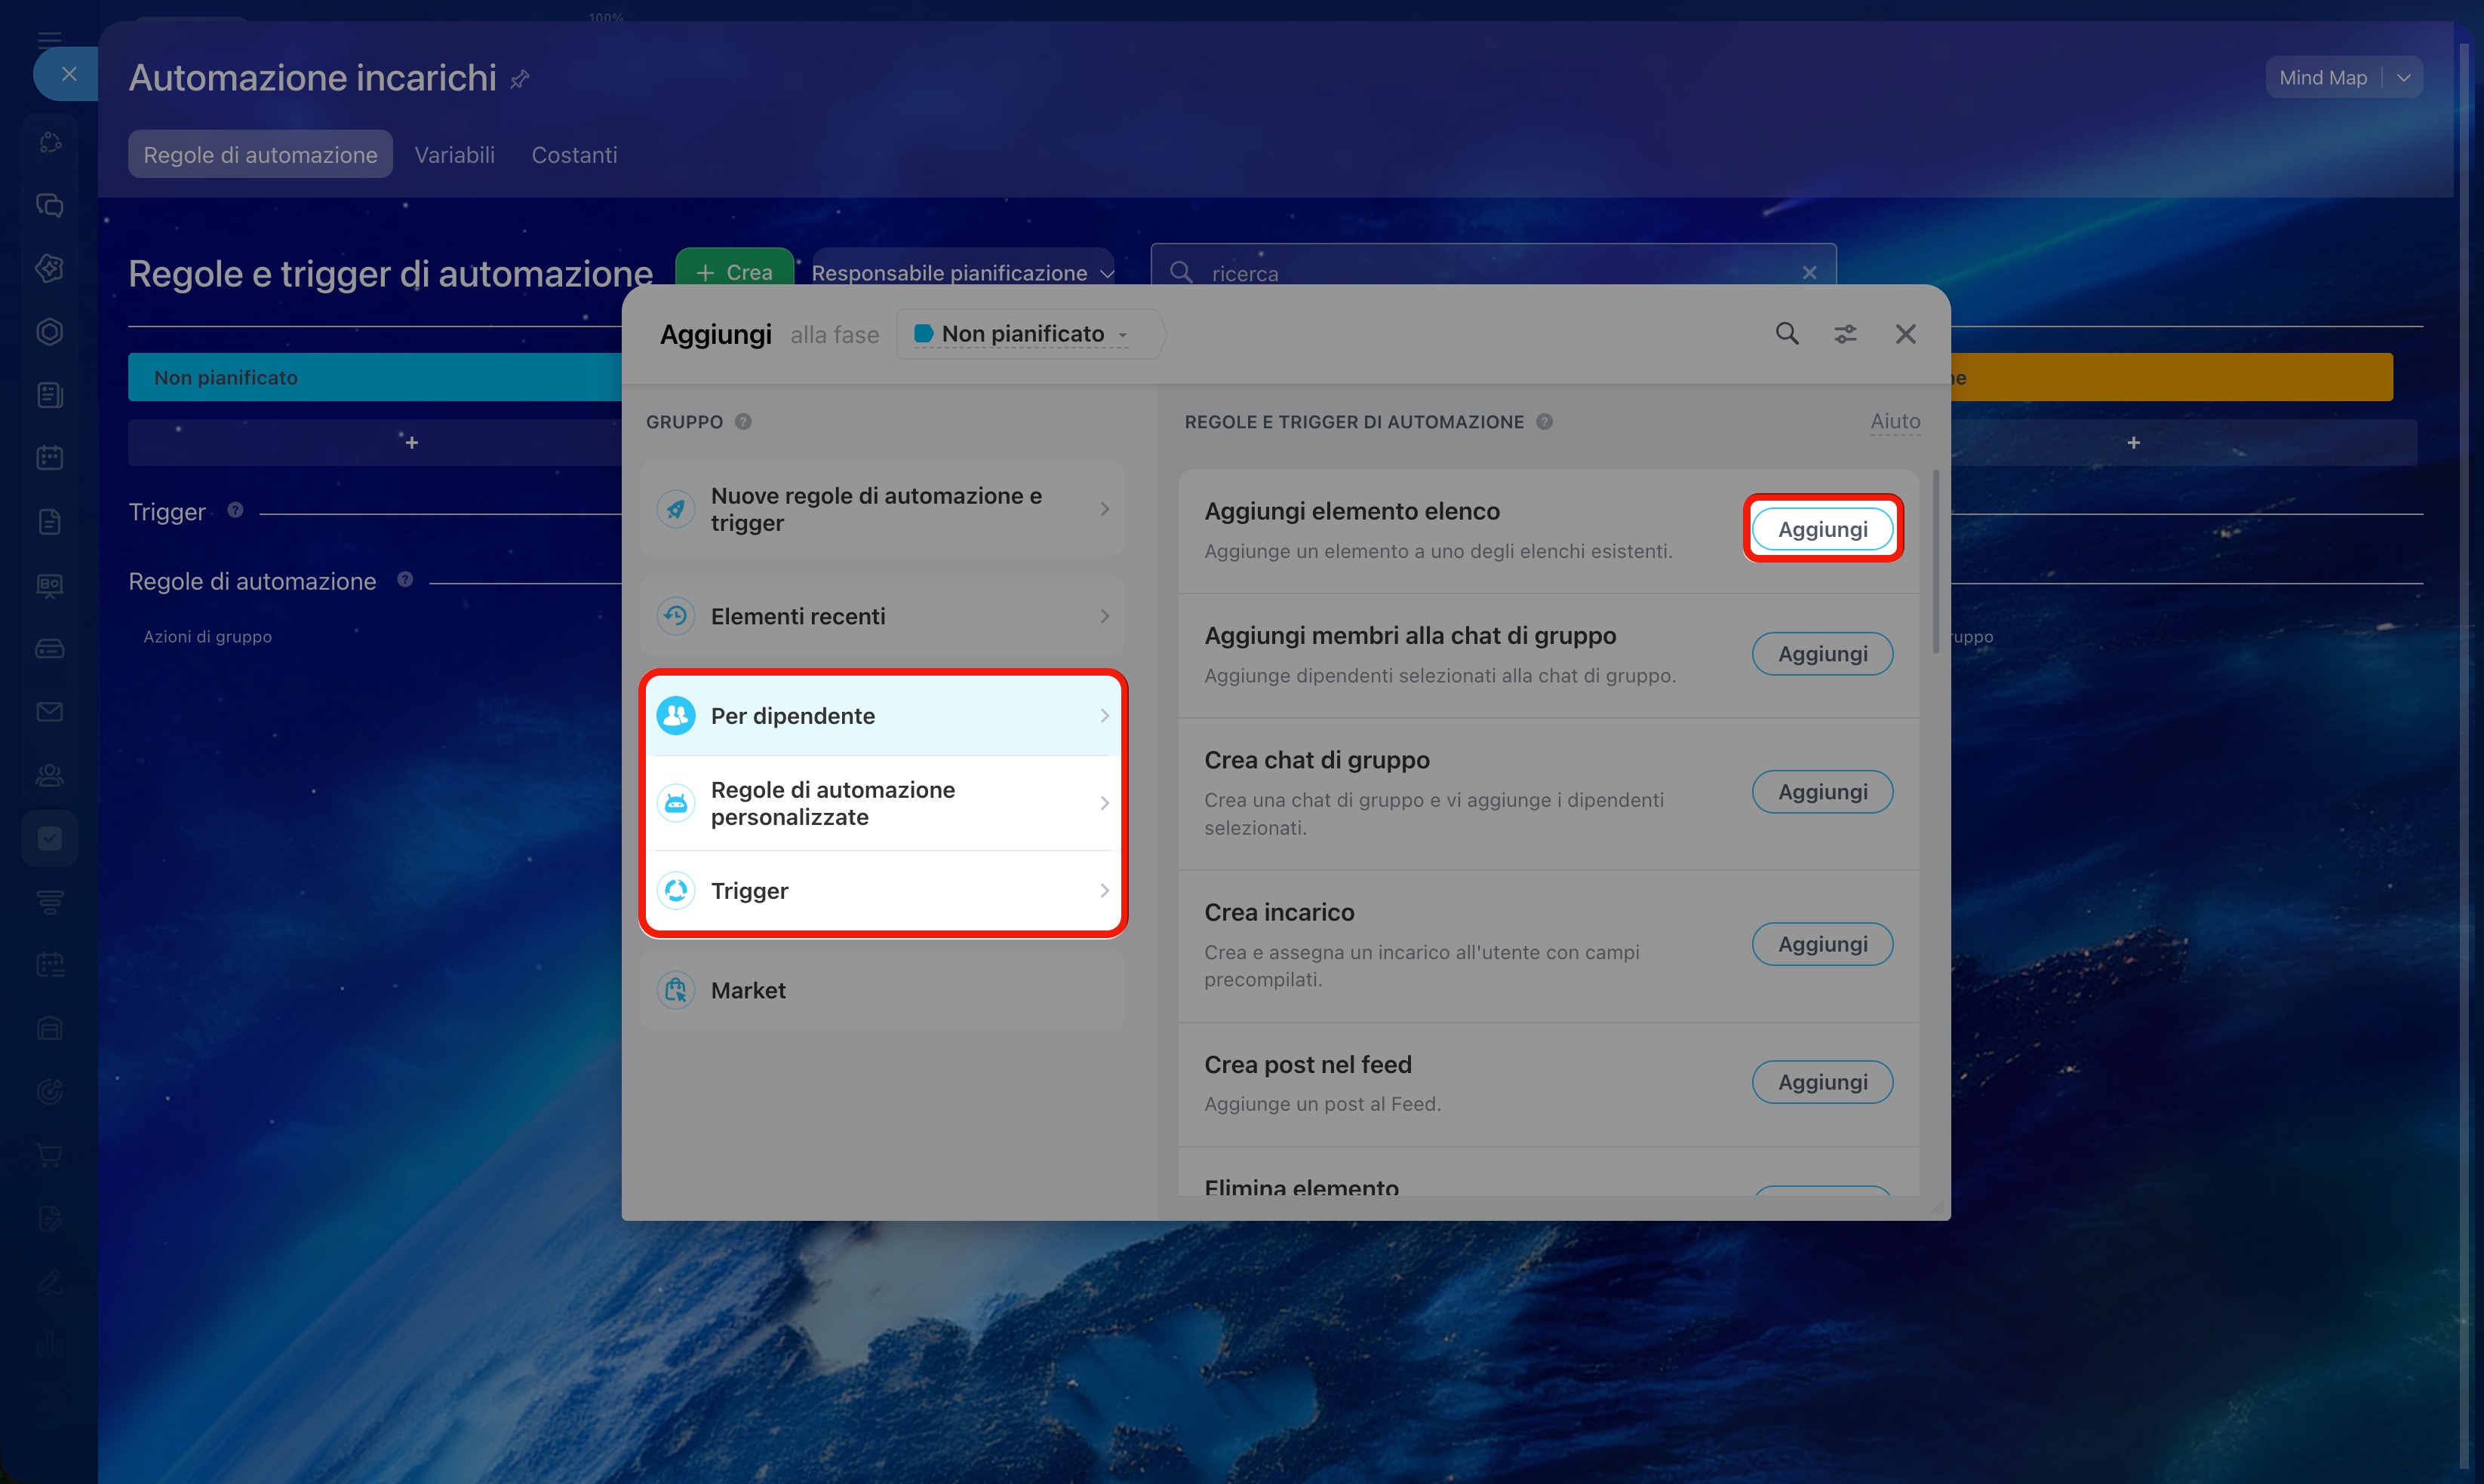Add Crea chat di gruppo rule
2484x1484 pixels.
click(x=1823, y=792)
